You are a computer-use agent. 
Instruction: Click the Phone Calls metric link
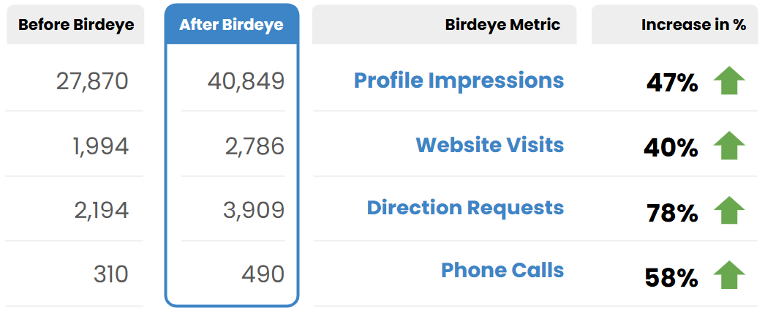502,271
